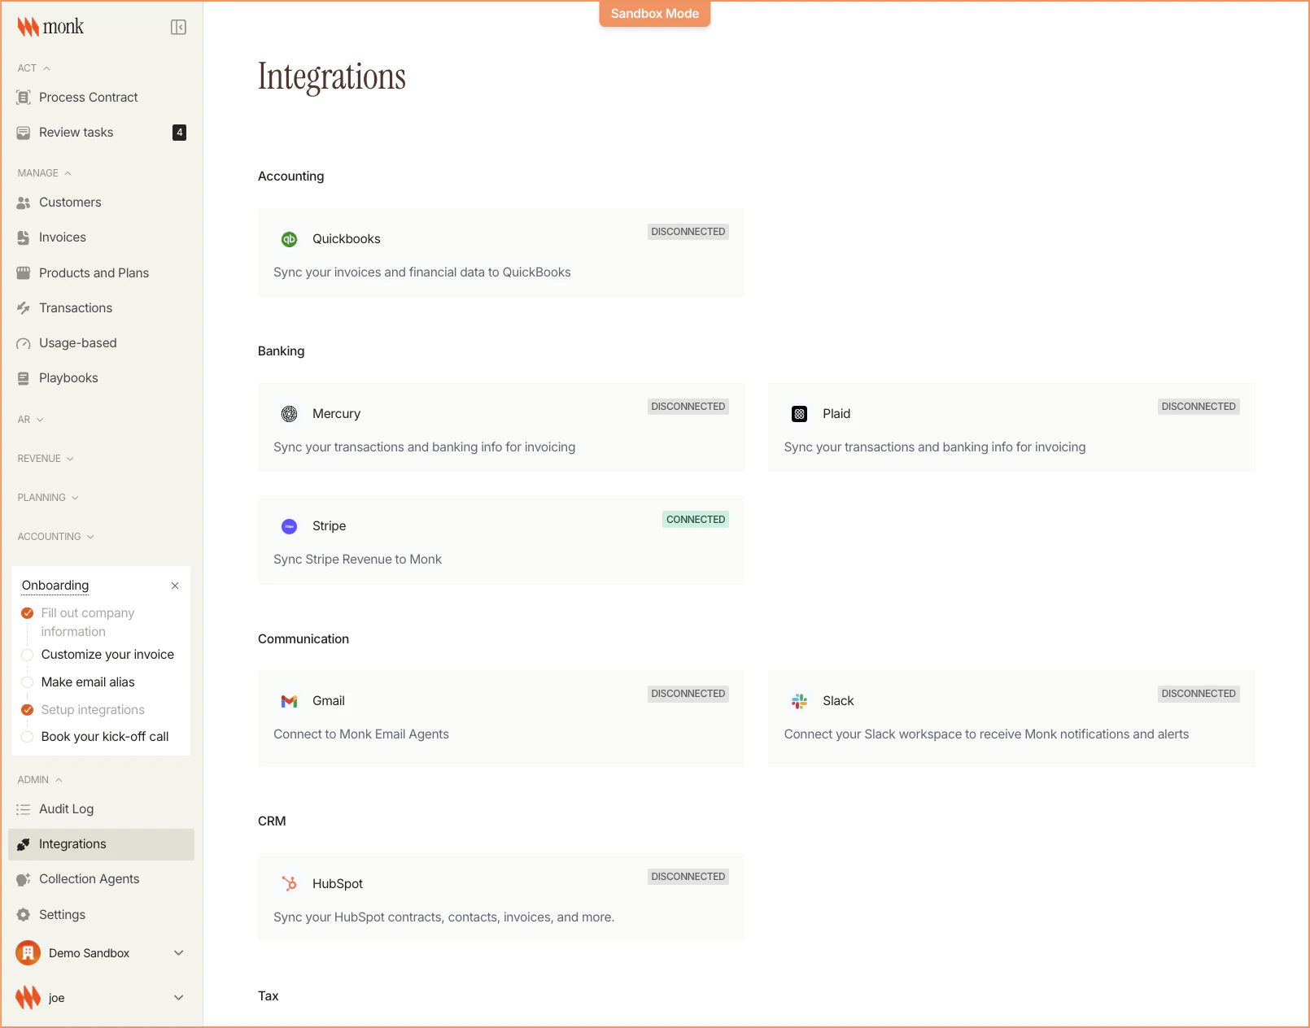Select the Transactions sidebar icon
Viewport: 1310px width, 1028px height.
point(23,307)
